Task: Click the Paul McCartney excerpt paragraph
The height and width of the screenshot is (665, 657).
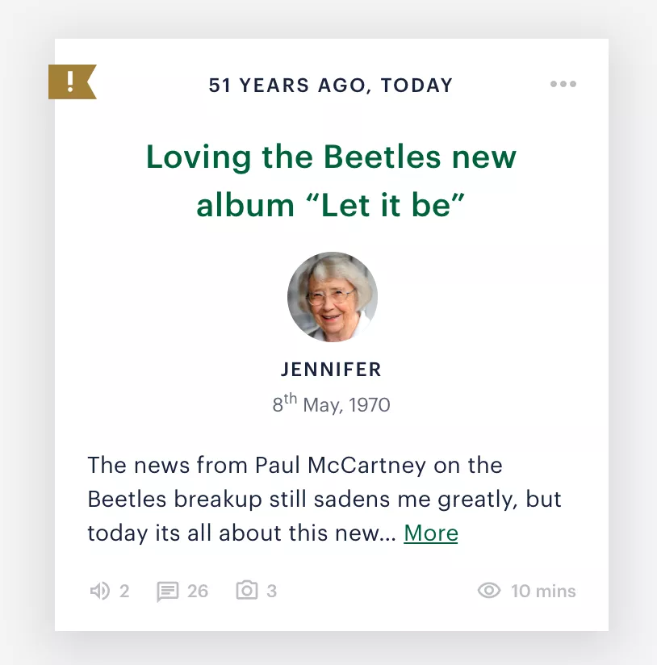Action: [x=324, y=500]
